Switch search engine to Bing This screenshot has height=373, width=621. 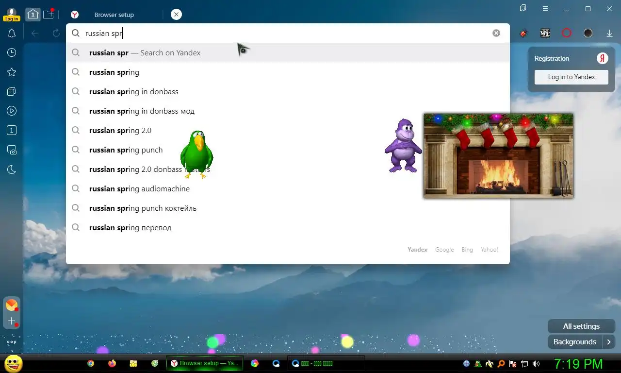pyautogui.click(x=467, y=250)
